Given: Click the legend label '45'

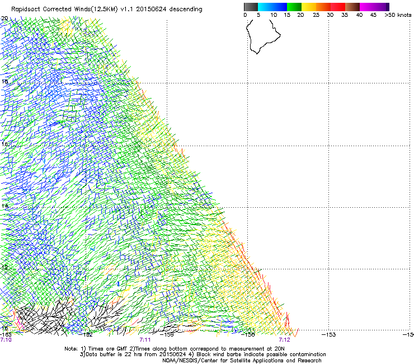Looking at the screenshot, I should pos(373,15).
